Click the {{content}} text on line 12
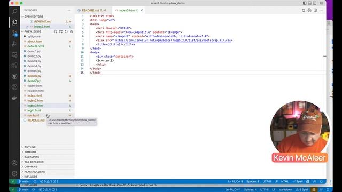The image size is (342, 192). pos(105,60)
